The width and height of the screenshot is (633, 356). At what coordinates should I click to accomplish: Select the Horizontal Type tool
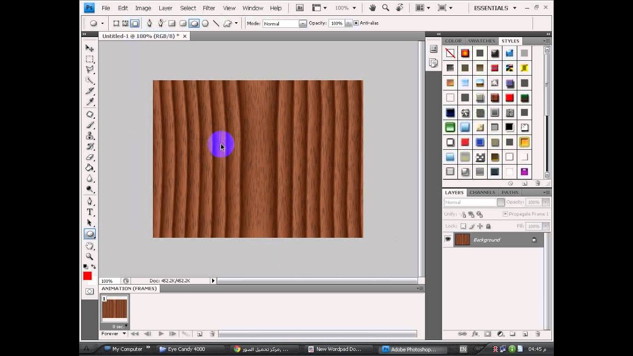pyautogui.click(x=90, y=212)
